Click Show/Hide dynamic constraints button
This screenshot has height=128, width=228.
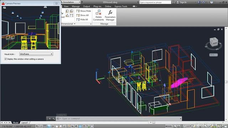pos(84,11)
